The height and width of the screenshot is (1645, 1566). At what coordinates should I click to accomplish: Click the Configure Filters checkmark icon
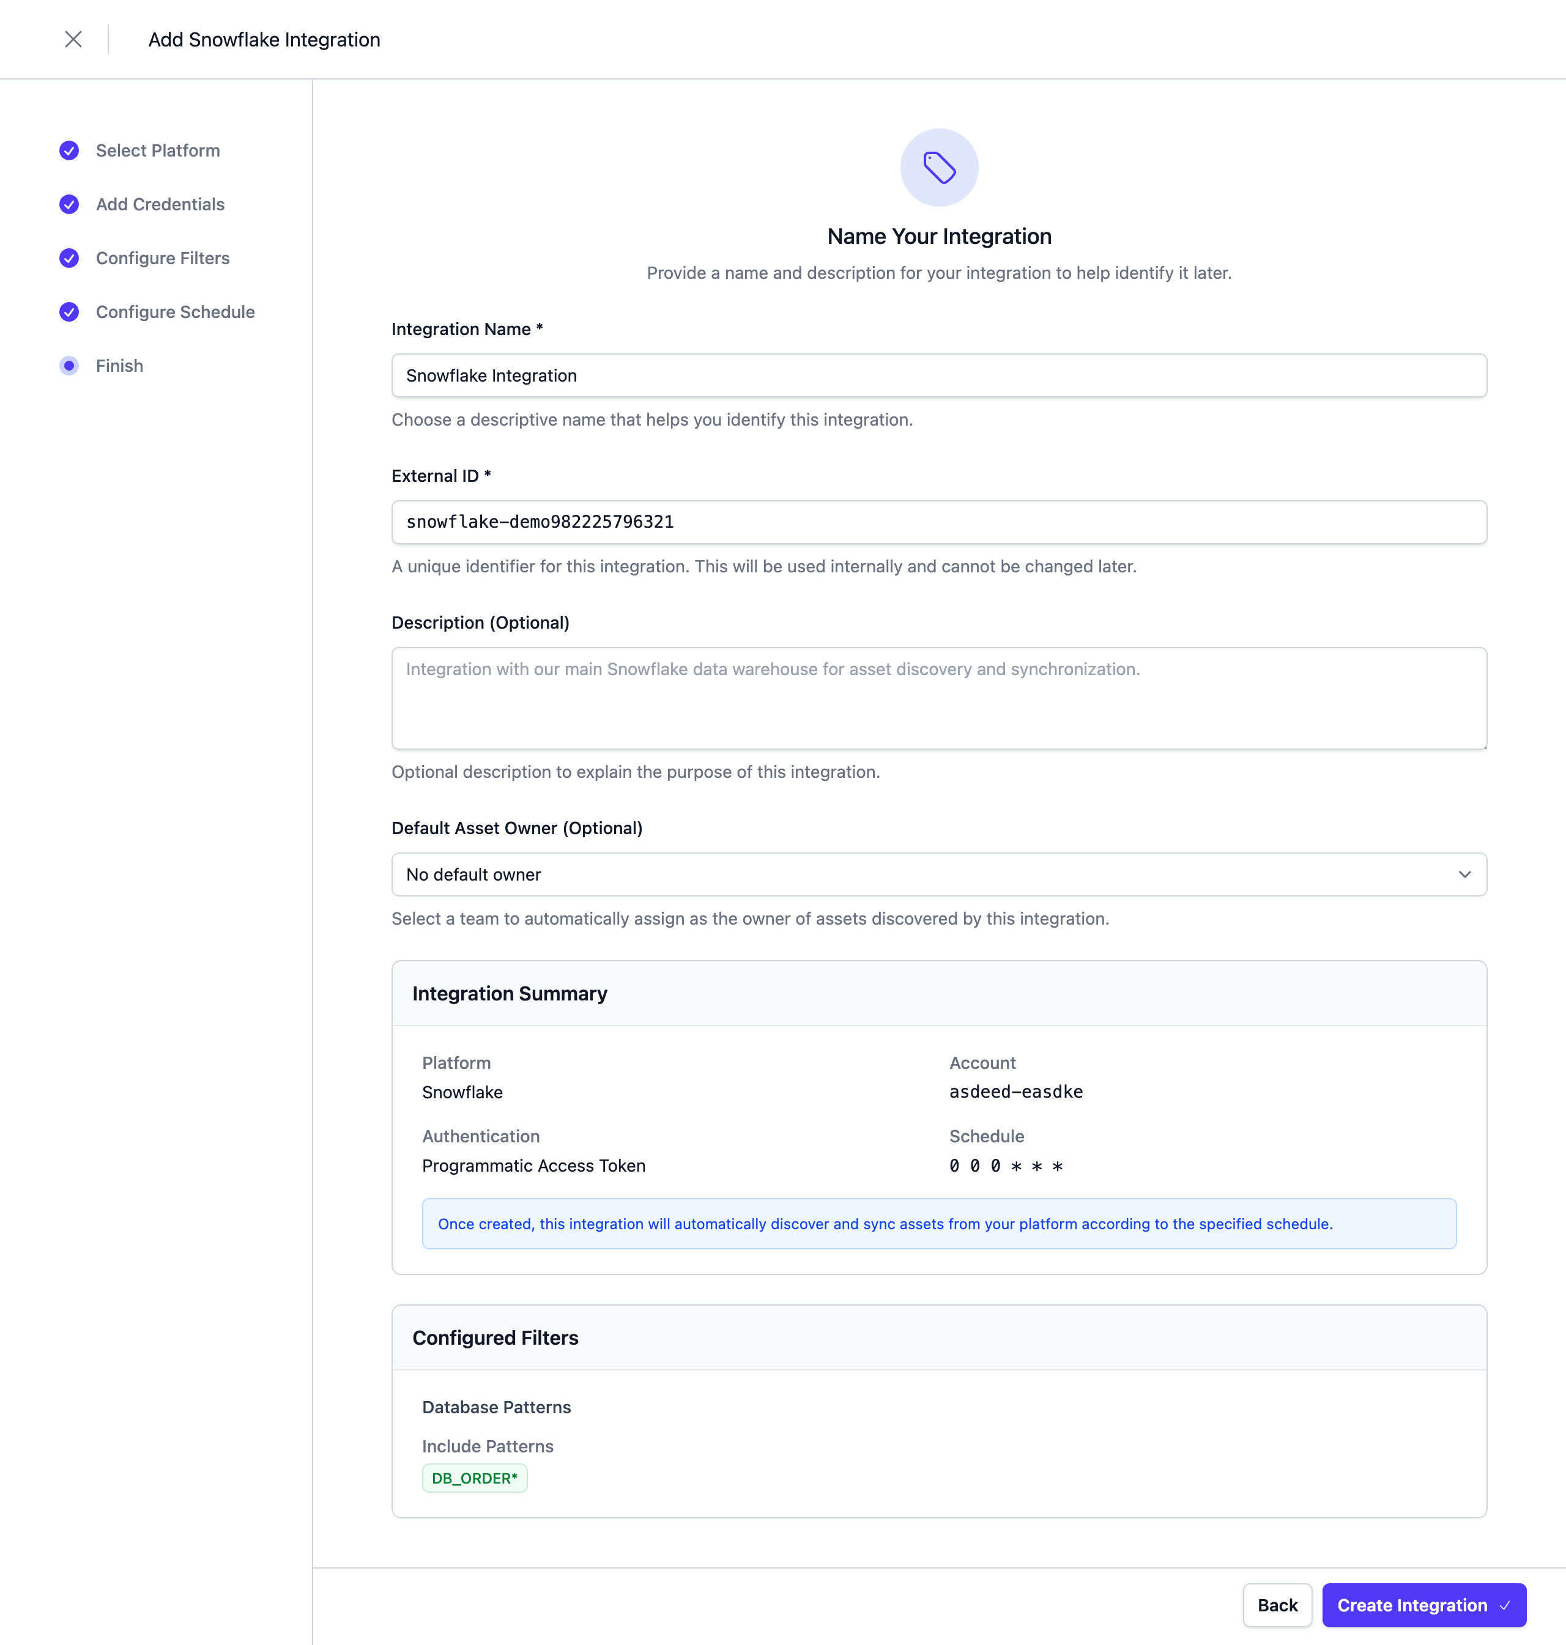coord(69,258)
